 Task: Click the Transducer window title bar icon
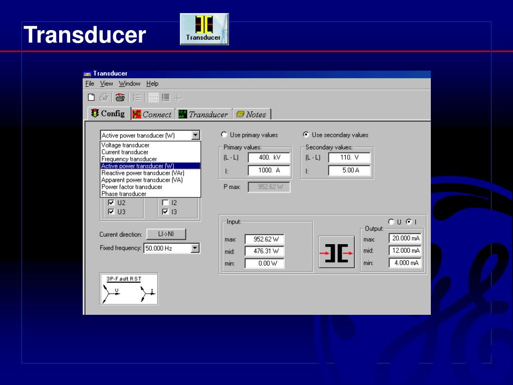pos(87,74)
